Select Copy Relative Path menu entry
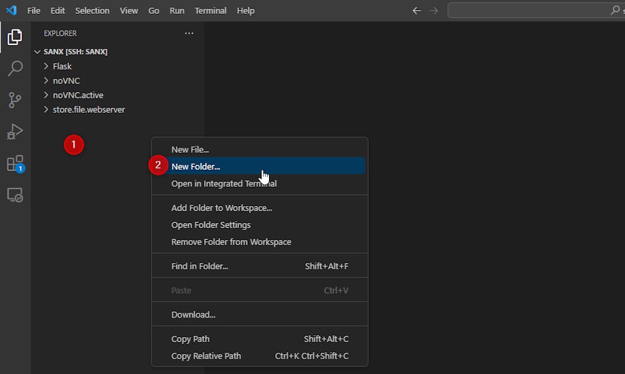This screenshot has height=374, width=625. coord(260,356)
